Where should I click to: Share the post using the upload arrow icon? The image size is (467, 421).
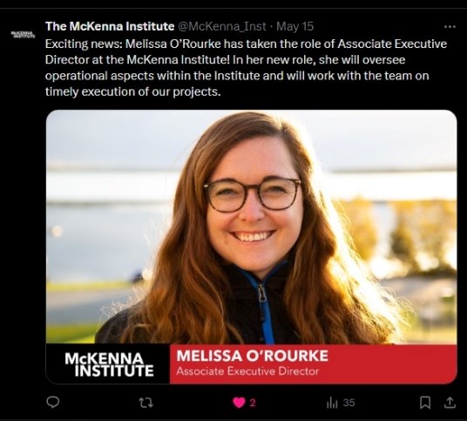[x=450, y=403]
